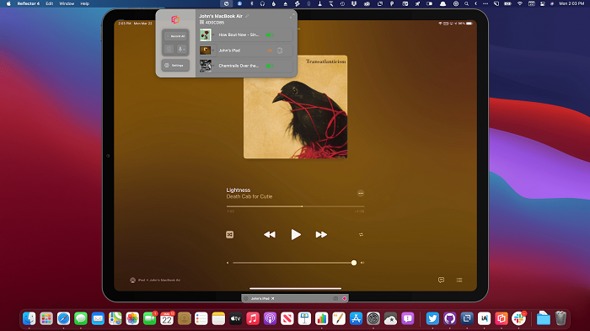Screen dimensions: 590x331
Task: Click the How Bout Now album thumbnail
Action: point(205,35)
